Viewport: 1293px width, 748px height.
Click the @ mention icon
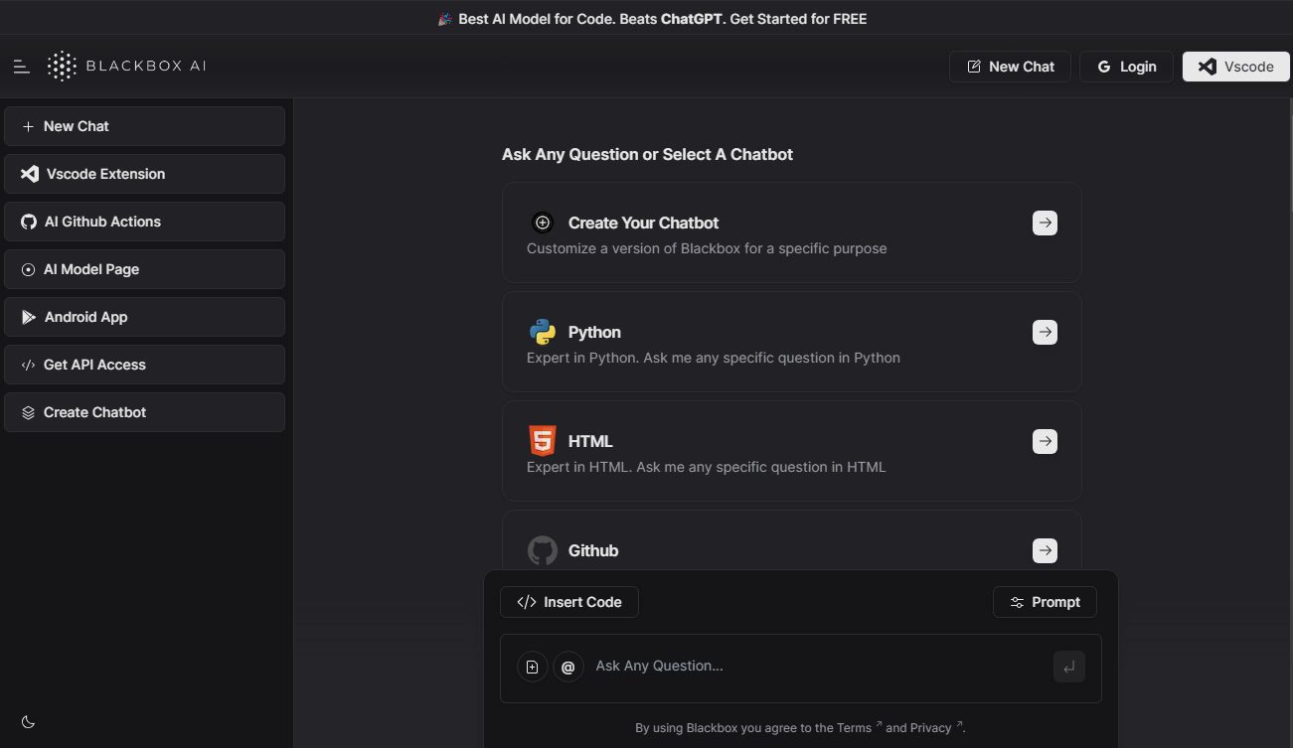click(x=568, y=668)
